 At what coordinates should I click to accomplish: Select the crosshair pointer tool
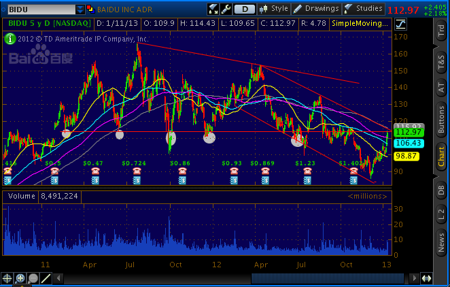pyautogui.click(x=7, y=278)
